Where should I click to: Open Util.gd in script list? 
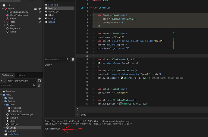coord(52,22)
